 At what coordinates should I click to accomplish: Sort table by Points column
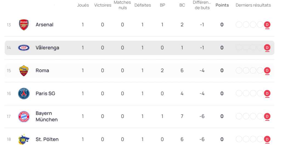pyautogui.click(x=222, y=5)
